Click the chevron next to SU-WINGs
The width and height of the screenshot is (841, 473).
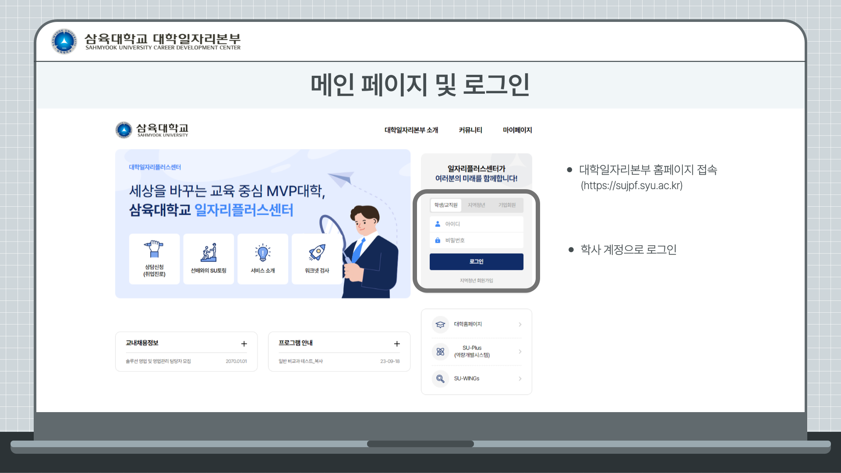[520, 379]
